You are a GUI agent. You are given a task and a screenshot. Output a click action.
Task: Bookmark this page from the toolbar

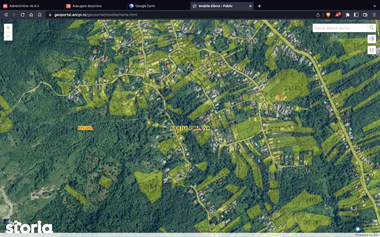click(39, 15)
